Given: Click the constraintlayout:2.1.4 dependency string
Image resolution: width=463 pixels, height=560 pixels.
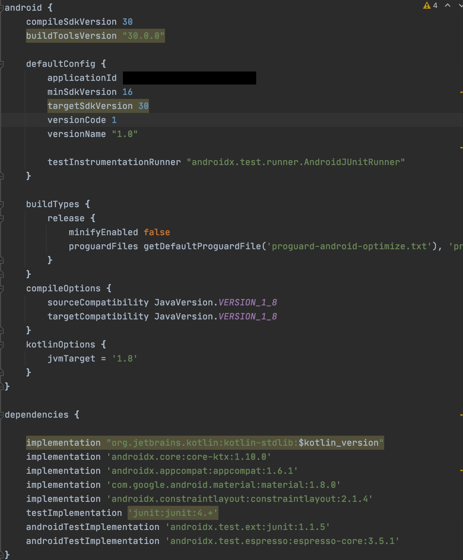Looking at the screenshot, I should coord(240,499).
